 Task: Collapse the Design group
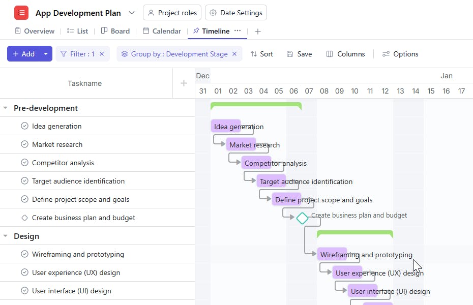click(6, 236)
